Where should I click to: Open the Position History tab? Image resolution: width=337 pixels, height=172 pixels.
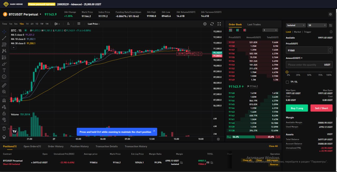point(80,146)
